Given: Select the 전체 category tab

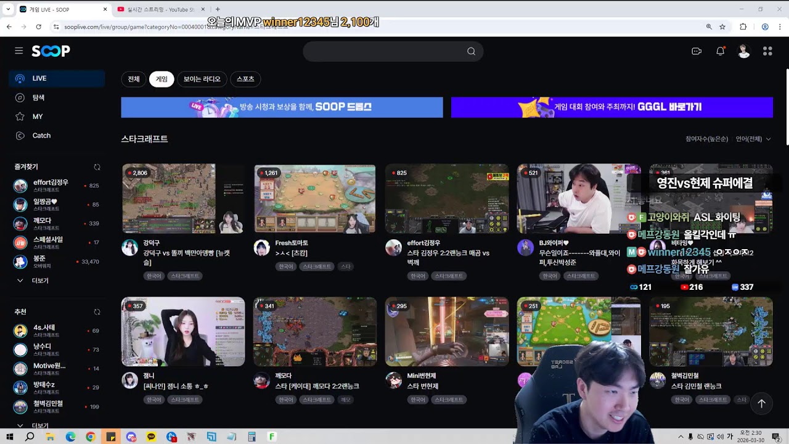Looking at the screenshot, I should [x=134, y=79].
